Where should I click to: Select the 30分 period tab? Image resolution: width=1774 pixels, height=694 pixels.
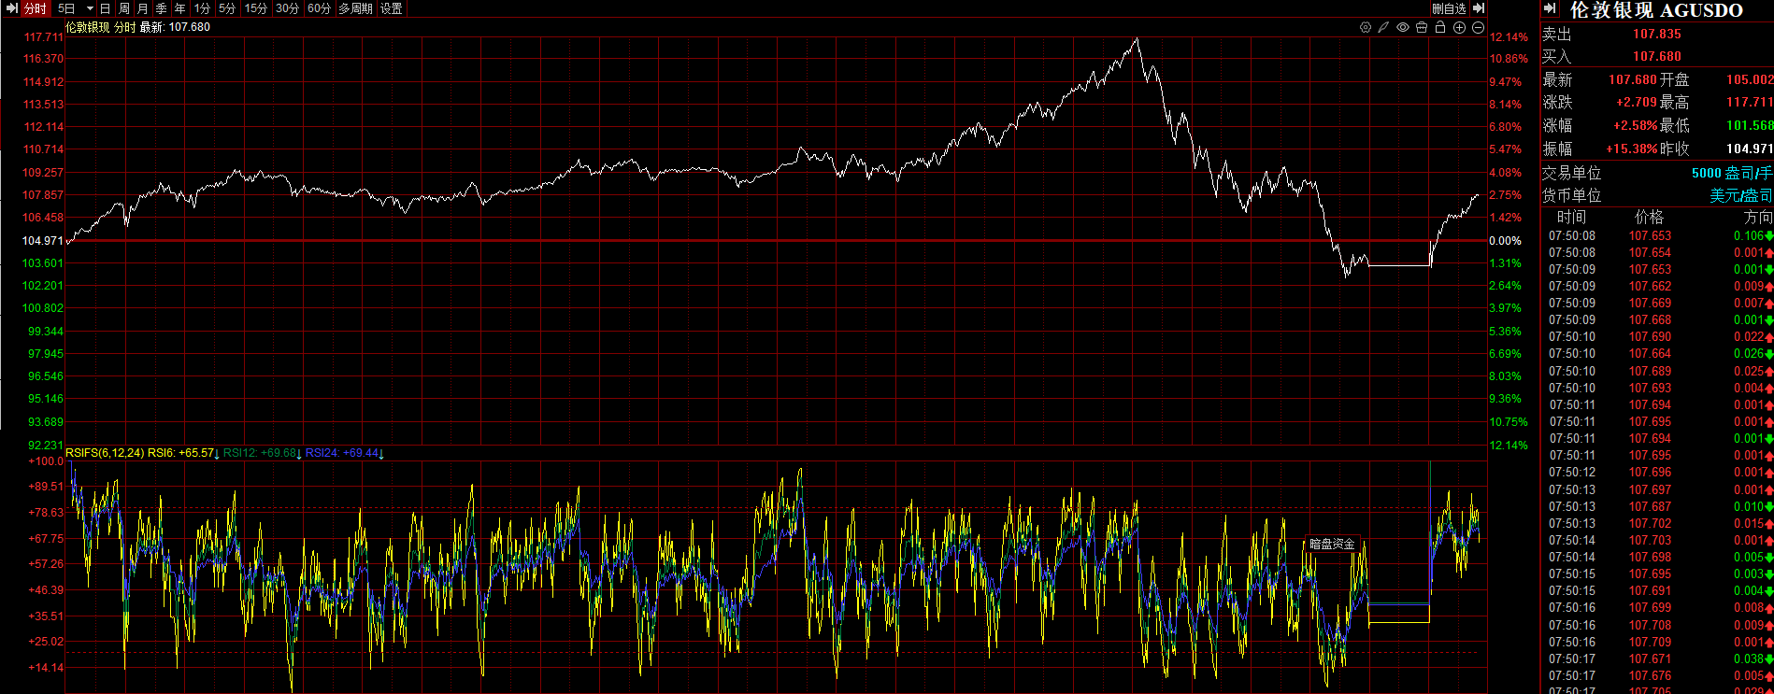288,8
